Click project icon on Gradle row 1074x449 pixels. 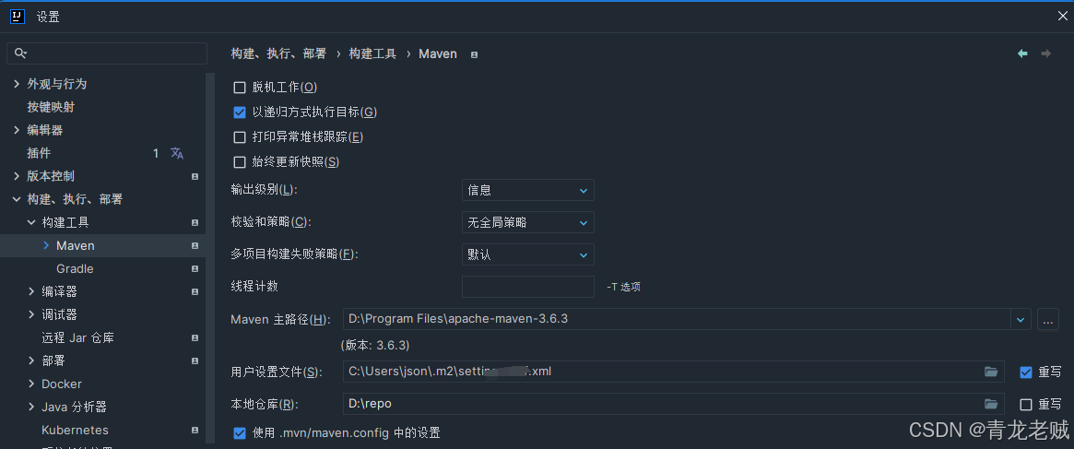pyautogui.click(x=195, y=268)
